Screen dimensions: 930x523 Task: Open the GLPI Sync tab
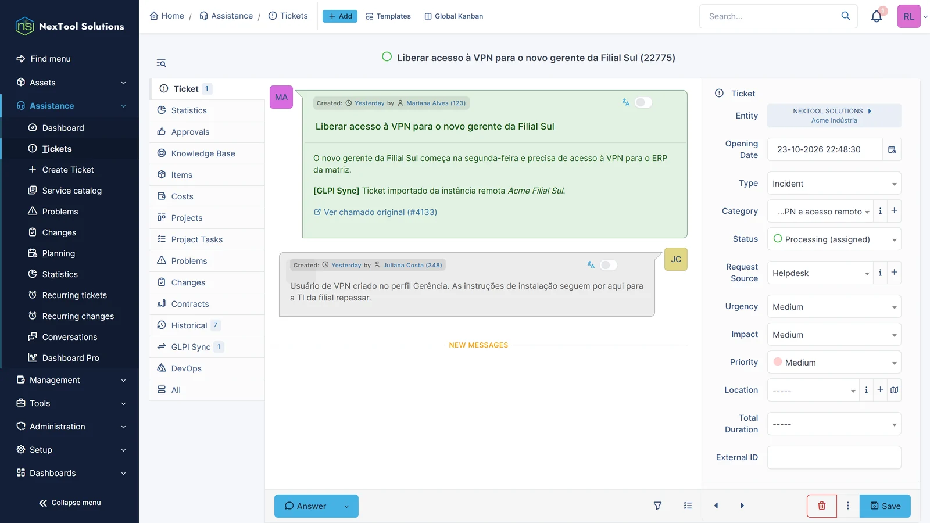207,347
